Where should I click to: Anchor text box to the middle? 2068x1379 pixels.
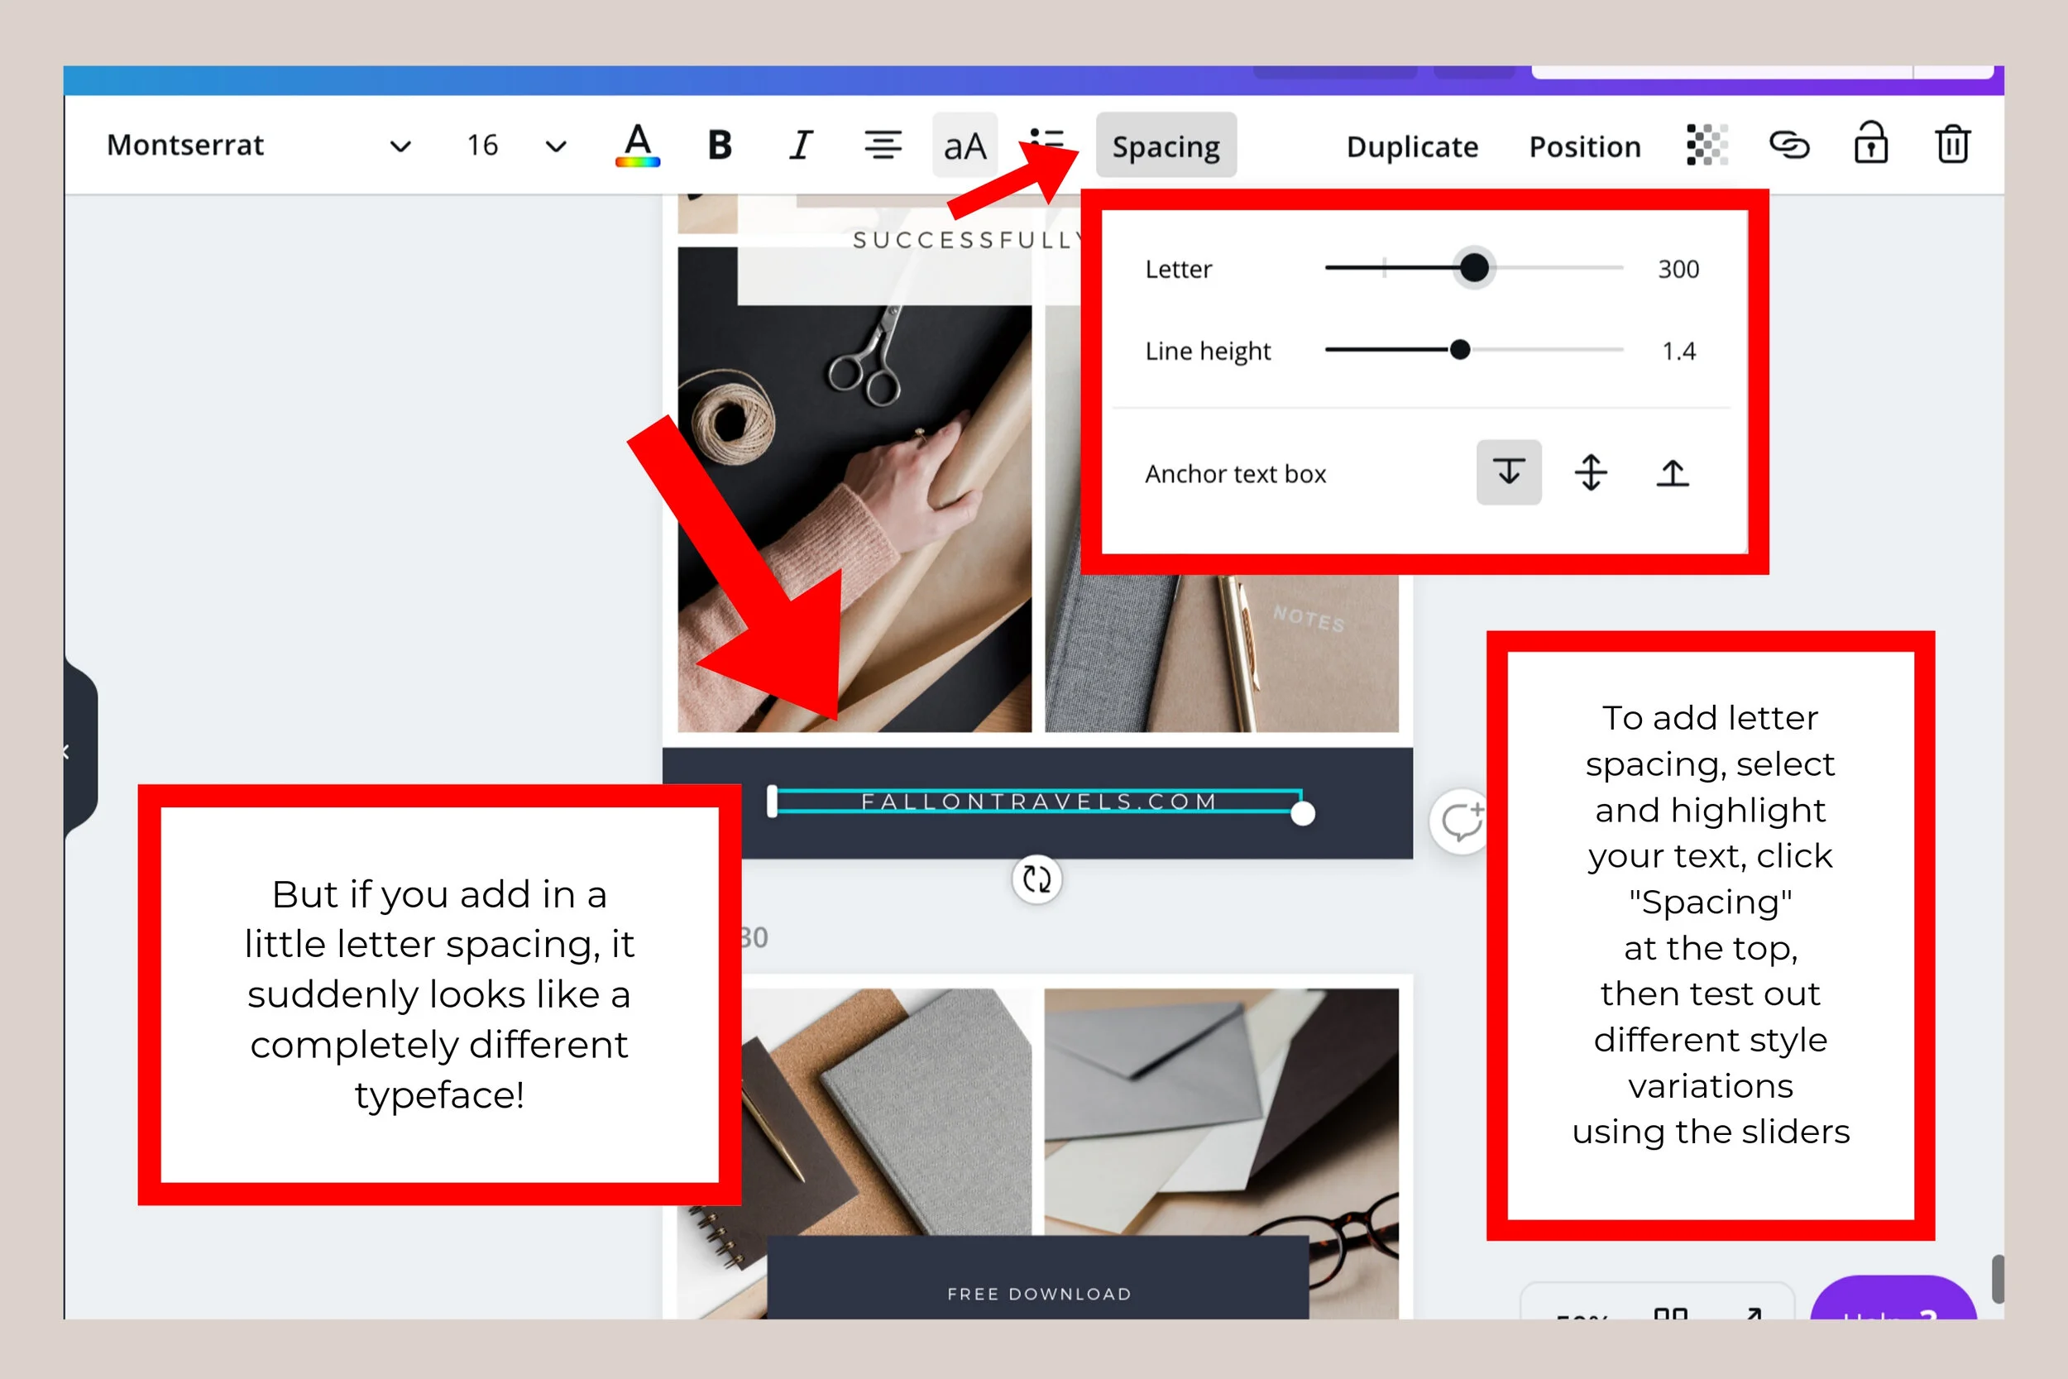pyautogui.click(x=1590, y=472)
